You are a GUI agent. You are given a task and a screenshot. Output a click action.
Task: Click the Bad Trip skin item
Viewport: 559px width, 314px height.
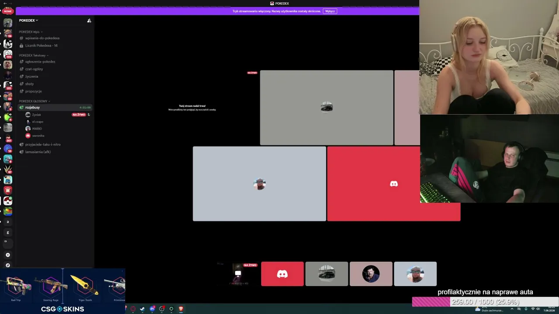click(17, 287)
